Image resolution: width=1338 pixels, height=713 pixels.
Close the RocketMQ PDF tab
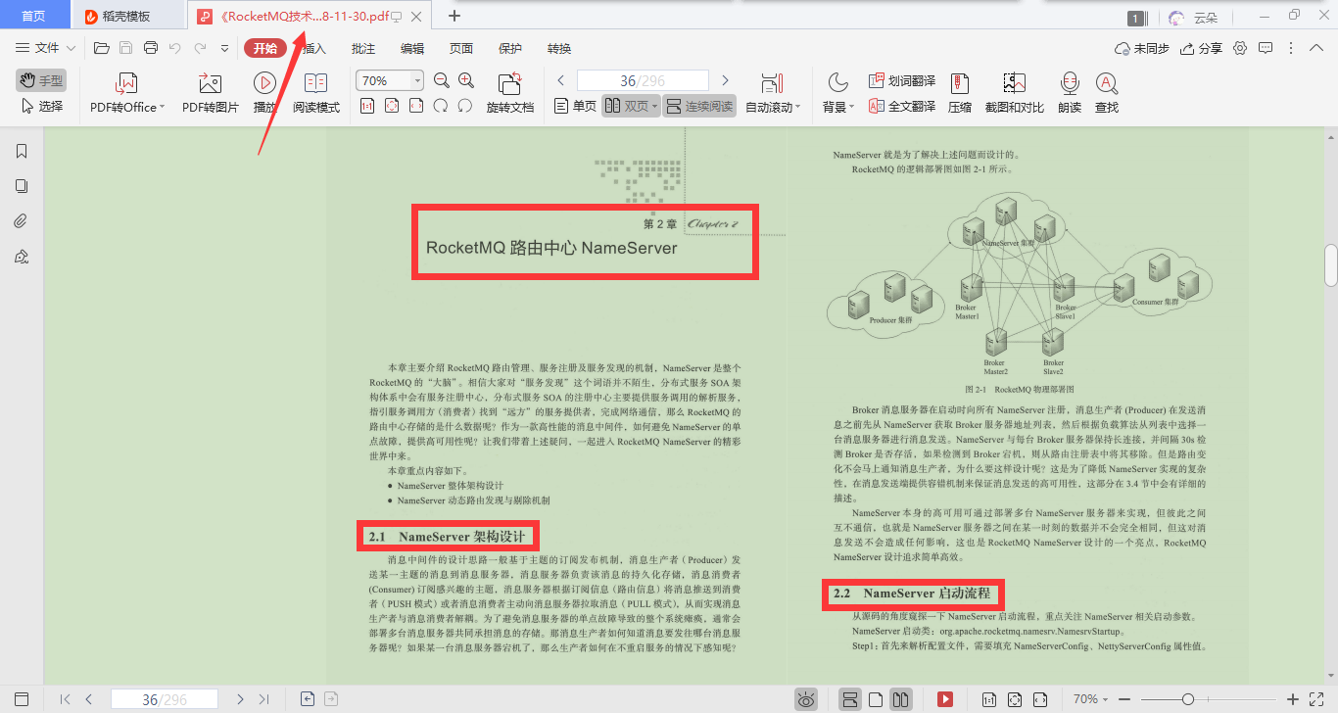418,17
